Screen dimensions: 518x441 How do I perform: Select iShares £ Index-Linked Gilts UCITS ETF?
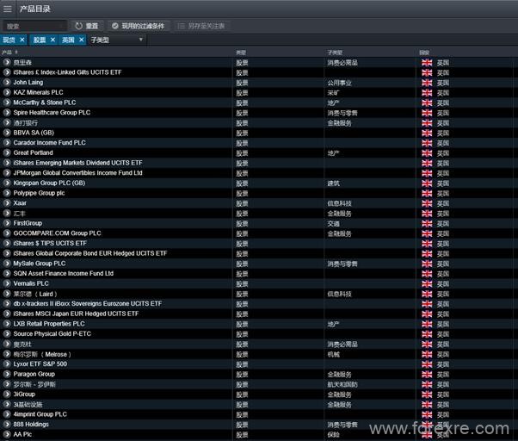tap(67, 72)
